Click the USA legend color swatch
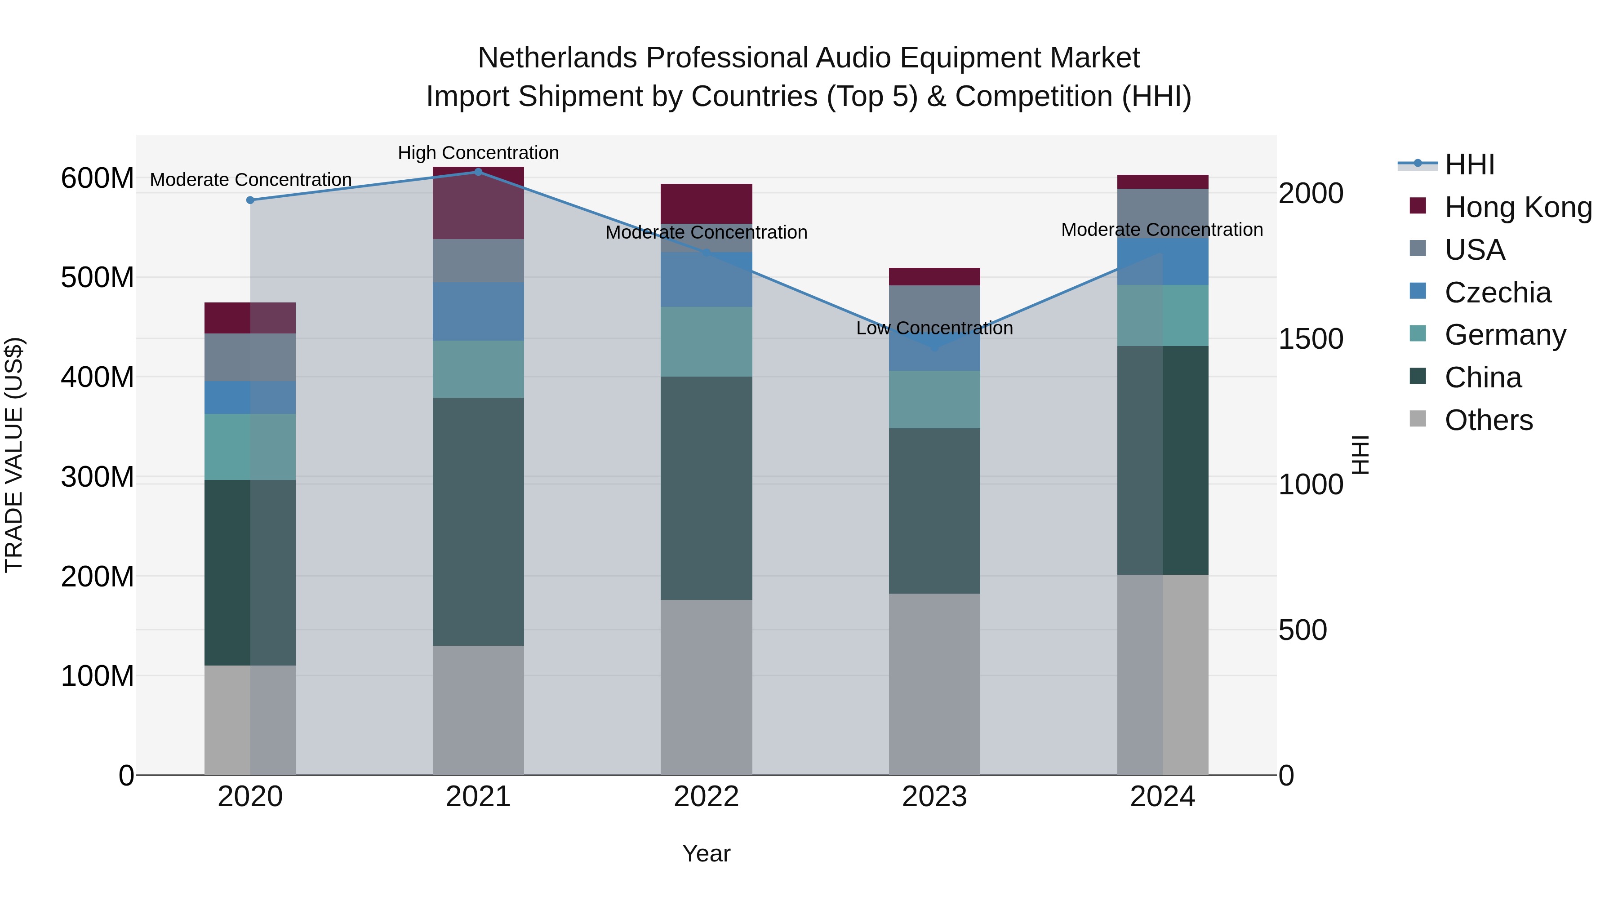 (x=1418, y=249)
